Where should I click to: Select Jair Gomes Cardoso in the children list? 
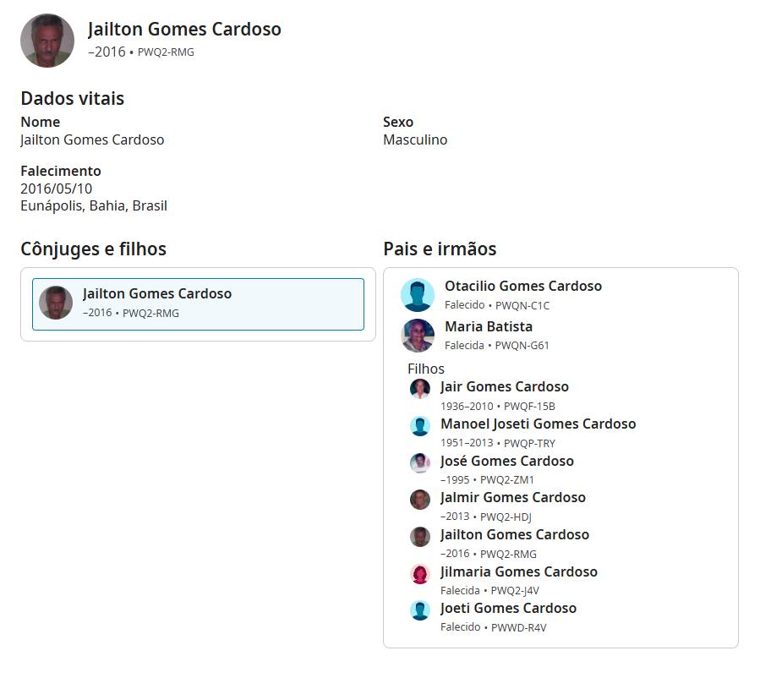(x=504, y=386)
